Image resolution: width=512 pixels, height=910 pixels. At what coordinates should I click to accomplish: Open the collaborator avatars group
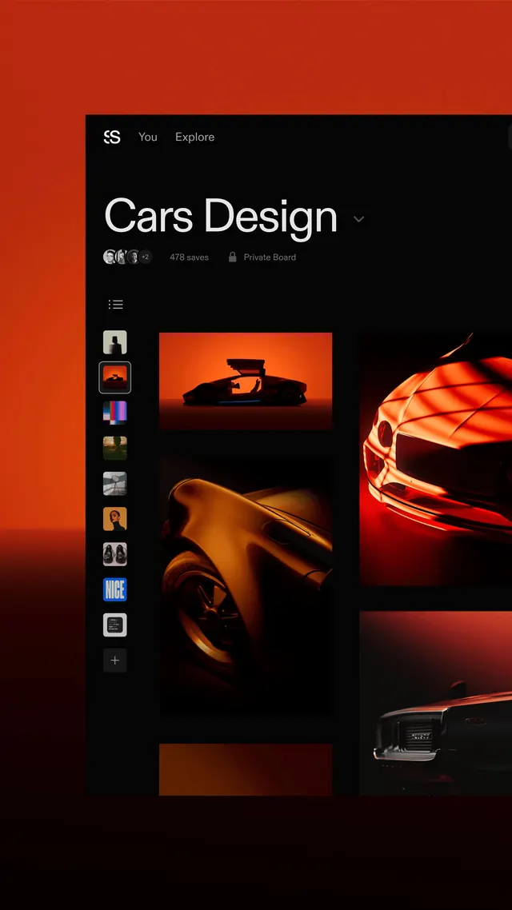128,257
